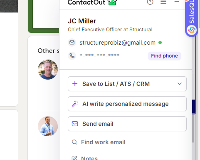
Task: Open the profile photo of man in blue shirt
Action: (48, 126)
